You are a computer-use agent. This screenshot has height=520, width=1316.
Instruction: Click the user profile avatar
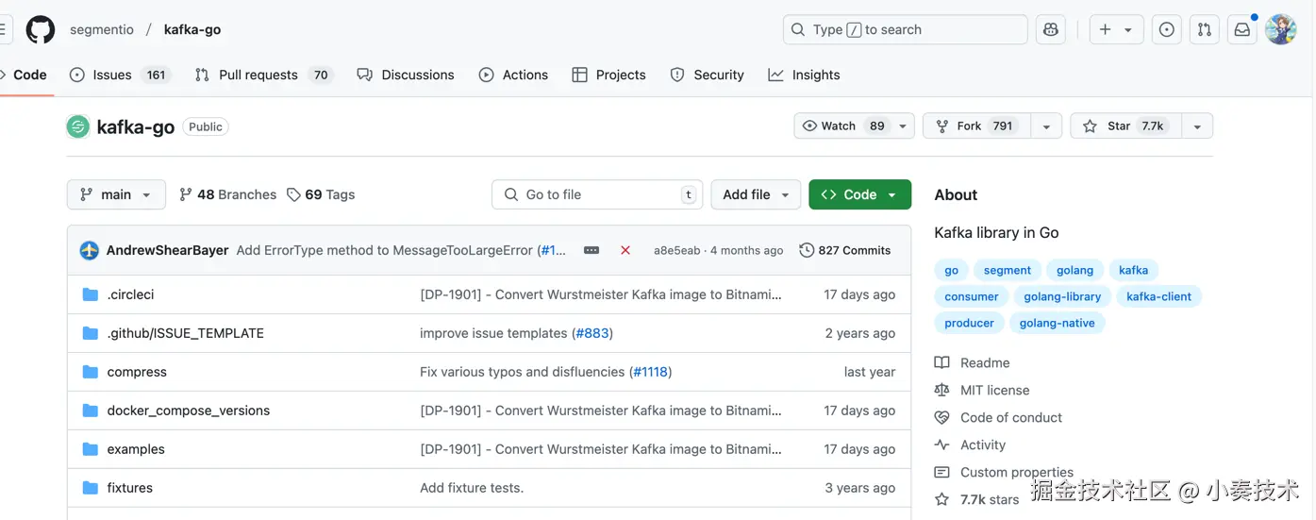[x=1280, y=29]
